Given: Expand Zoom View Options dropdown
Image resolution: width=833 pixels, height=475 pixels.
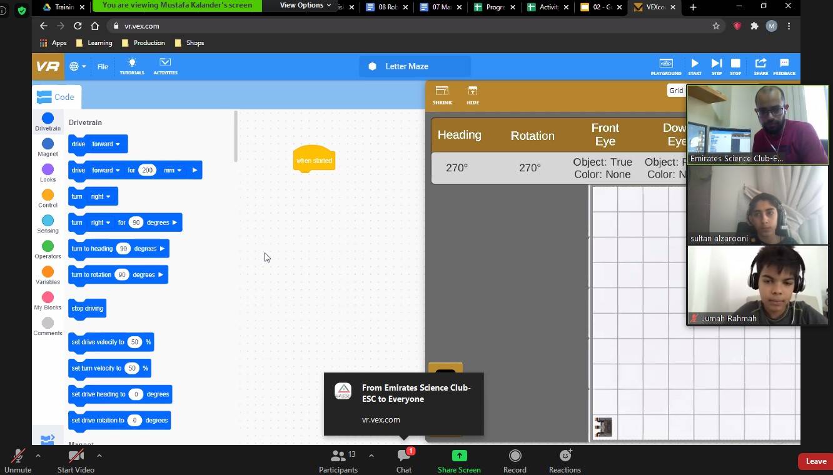Looking at the screenshot, I should click(x=305, y=6).
